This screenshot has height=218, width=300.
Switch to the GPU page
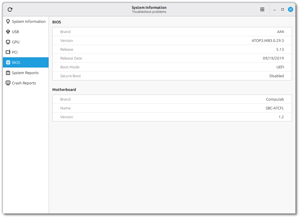(x=26, y=42)
